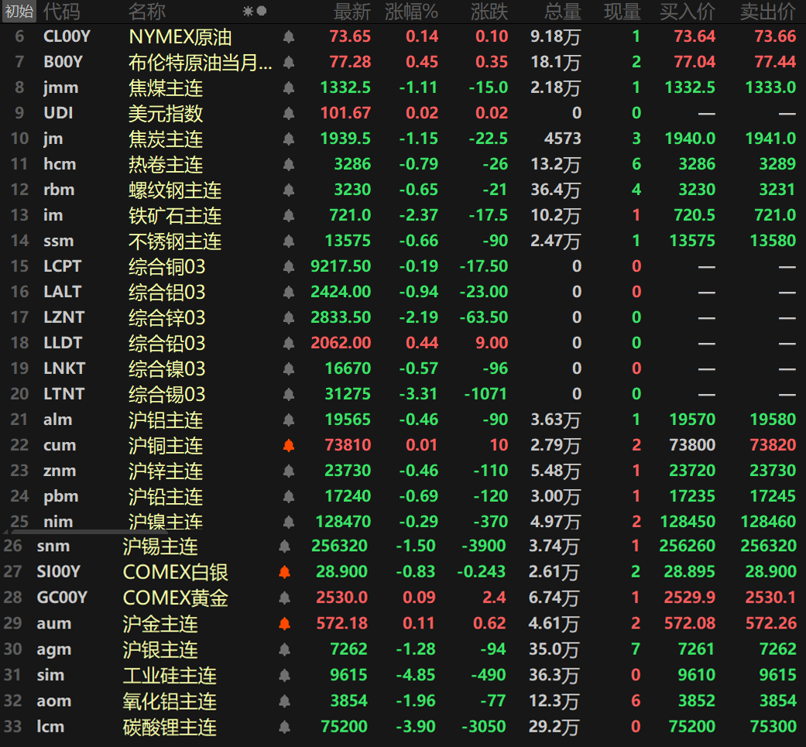Image resolution: width=806 pixels, height=747 pixels.
Task: Click the alert bell for 美元指数
Action: pyautogui.click(x=288, y=113)
